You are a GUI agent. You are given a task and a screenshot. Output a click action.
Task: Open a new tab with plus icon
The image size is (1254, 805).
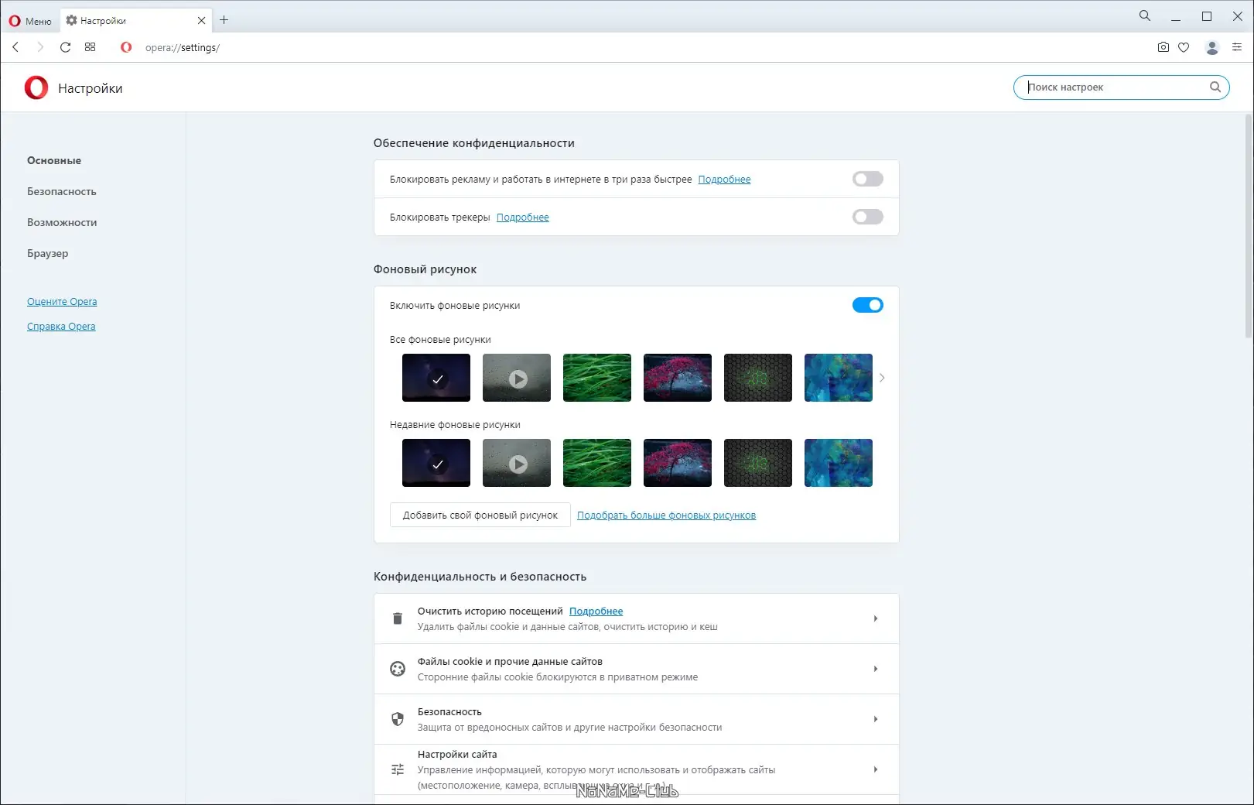click(x=224, y=20)
